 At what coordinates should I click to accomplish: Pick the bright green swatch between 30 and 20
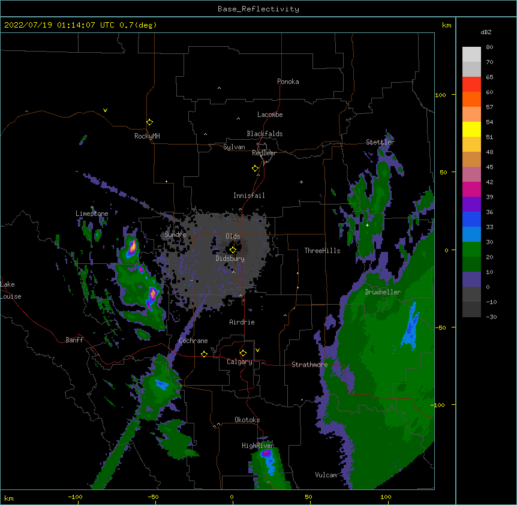471,250
